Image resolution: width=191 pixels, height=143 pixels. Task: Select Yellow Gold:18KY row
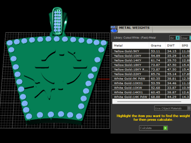151,65
